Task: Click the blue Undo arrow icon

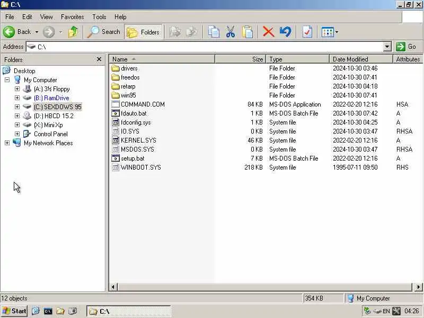Action: pyautogui.click(x=286, y=32)
